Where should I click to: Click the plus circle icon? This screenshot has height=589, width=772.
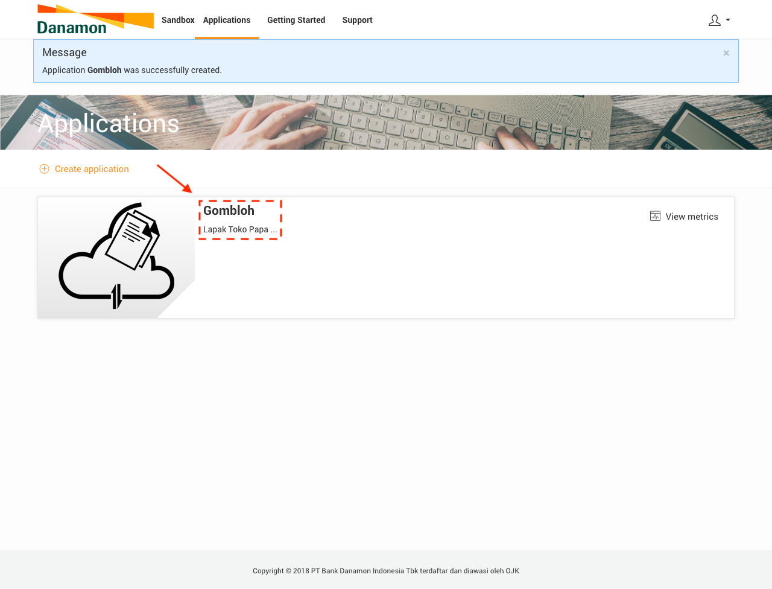44,169
